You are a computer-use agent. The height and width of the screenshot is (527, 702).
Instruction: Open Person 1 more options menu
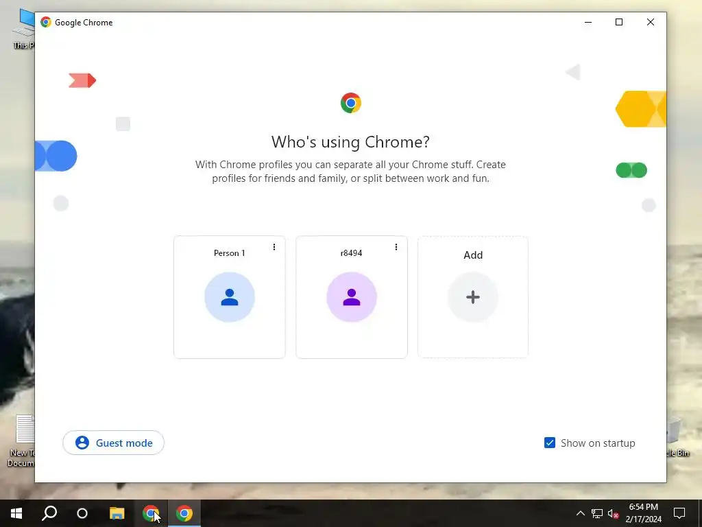tap(274, 247)
